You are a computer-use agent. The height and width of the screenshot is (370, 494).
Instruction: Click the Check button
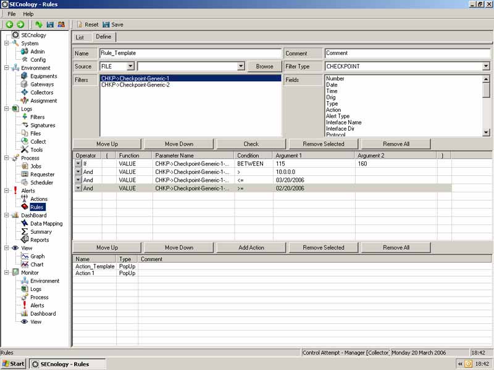click(251, 144)
